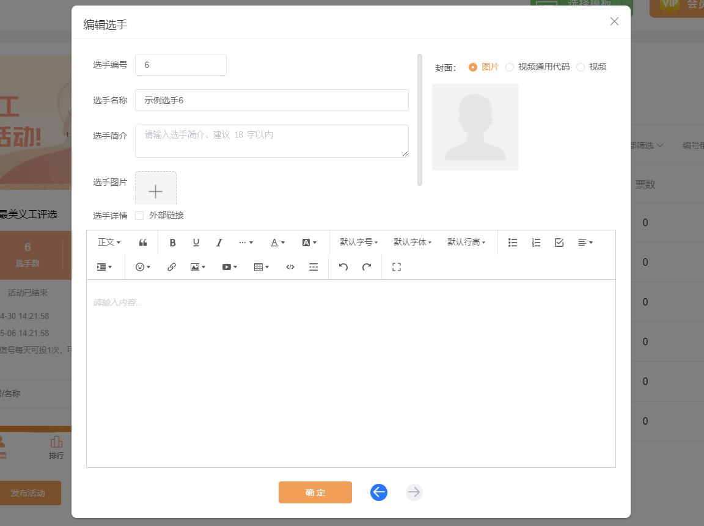Insert a code block in editor

pos(290,267)
